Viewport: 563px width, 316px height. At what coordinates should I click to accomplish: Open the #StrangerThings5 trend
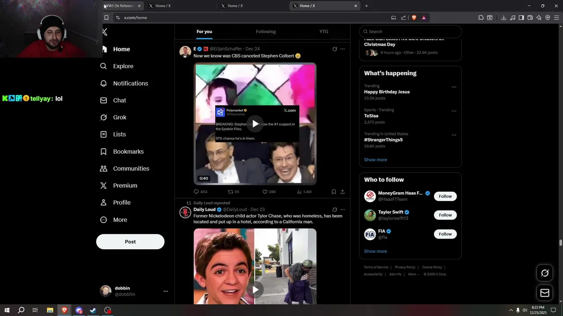(383, 140)
